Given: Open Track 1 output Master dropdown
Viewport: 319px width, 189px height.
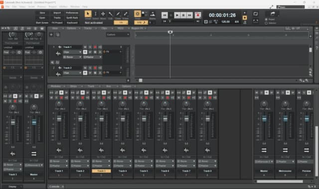Looking at the screenshot, I should click(93, 57).
